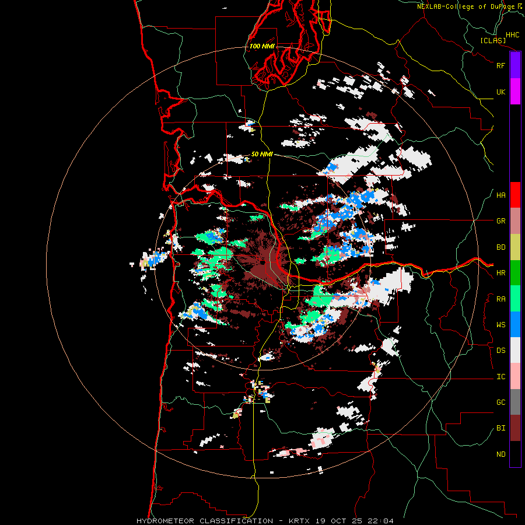
Task: Click the 100 NMI range ring label
Action: click(x=262, y=46)
